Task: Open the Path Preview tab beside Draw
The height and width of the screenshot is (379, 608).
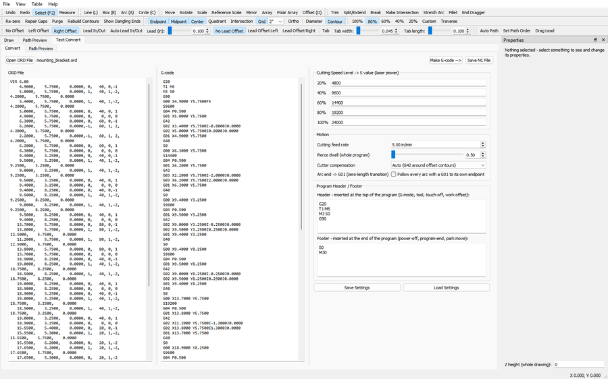Action: 34,40
